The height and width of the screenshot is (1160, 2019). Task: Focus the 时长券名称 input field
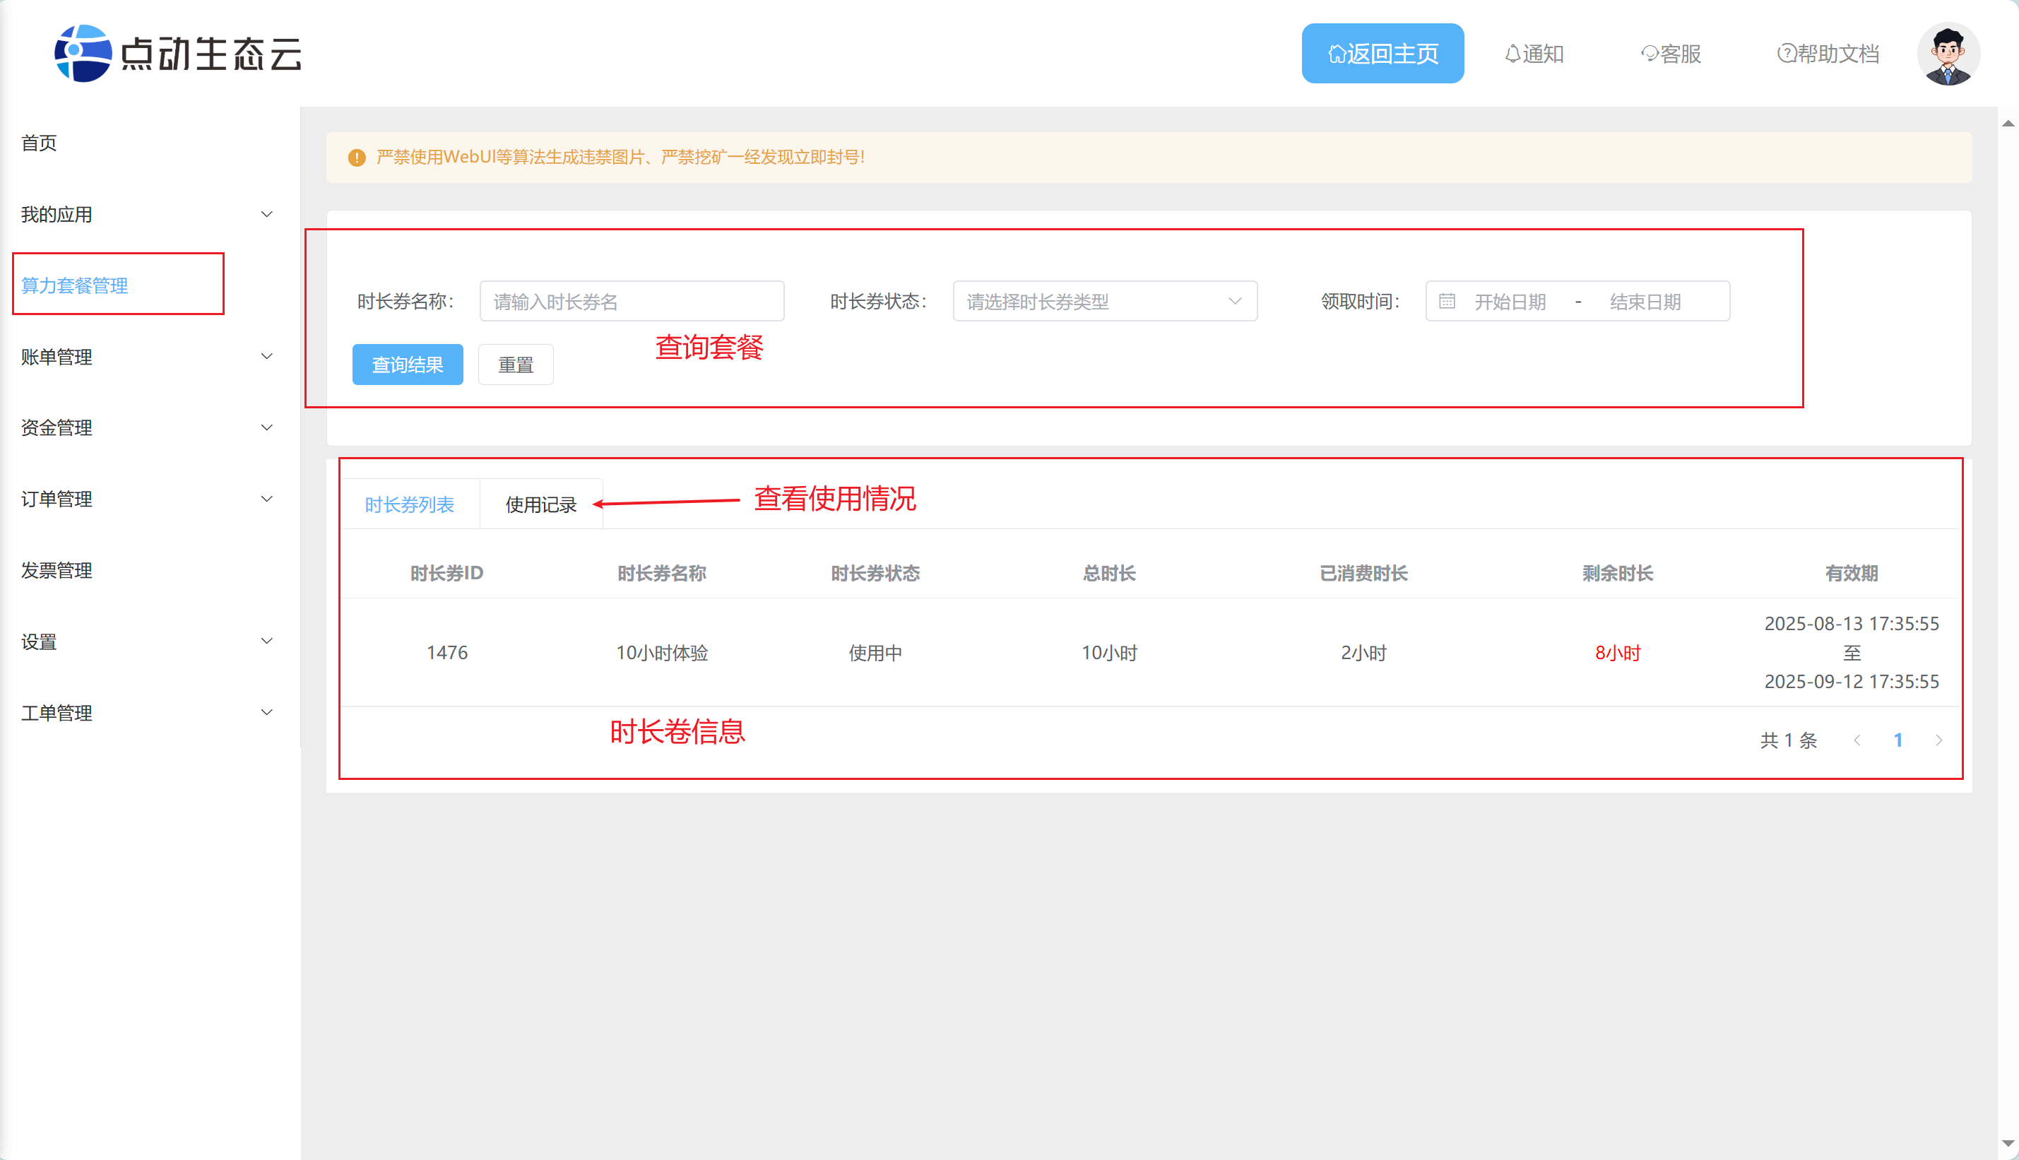[632, 301]
